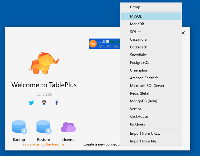
Task: Click the orange Ms connection badge
Action: pyautogui.click(x=93, y=43)
